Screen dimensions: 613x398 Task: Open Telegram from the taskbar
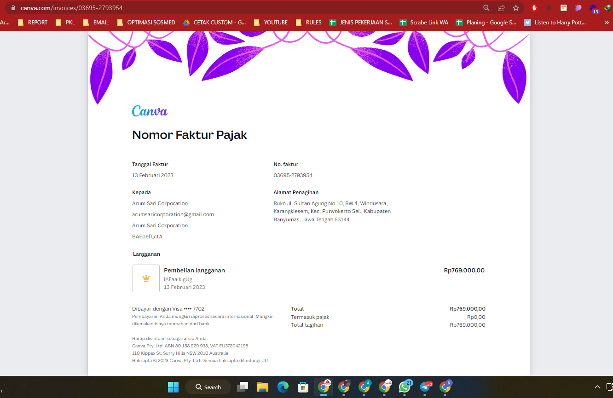point(425,386)
